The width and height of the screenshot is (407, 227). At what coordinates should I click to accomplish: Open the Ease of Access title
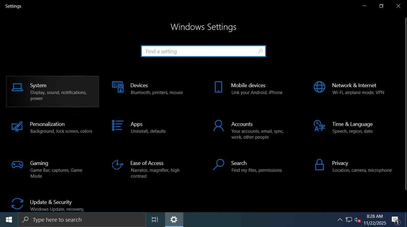pos(147,163)
